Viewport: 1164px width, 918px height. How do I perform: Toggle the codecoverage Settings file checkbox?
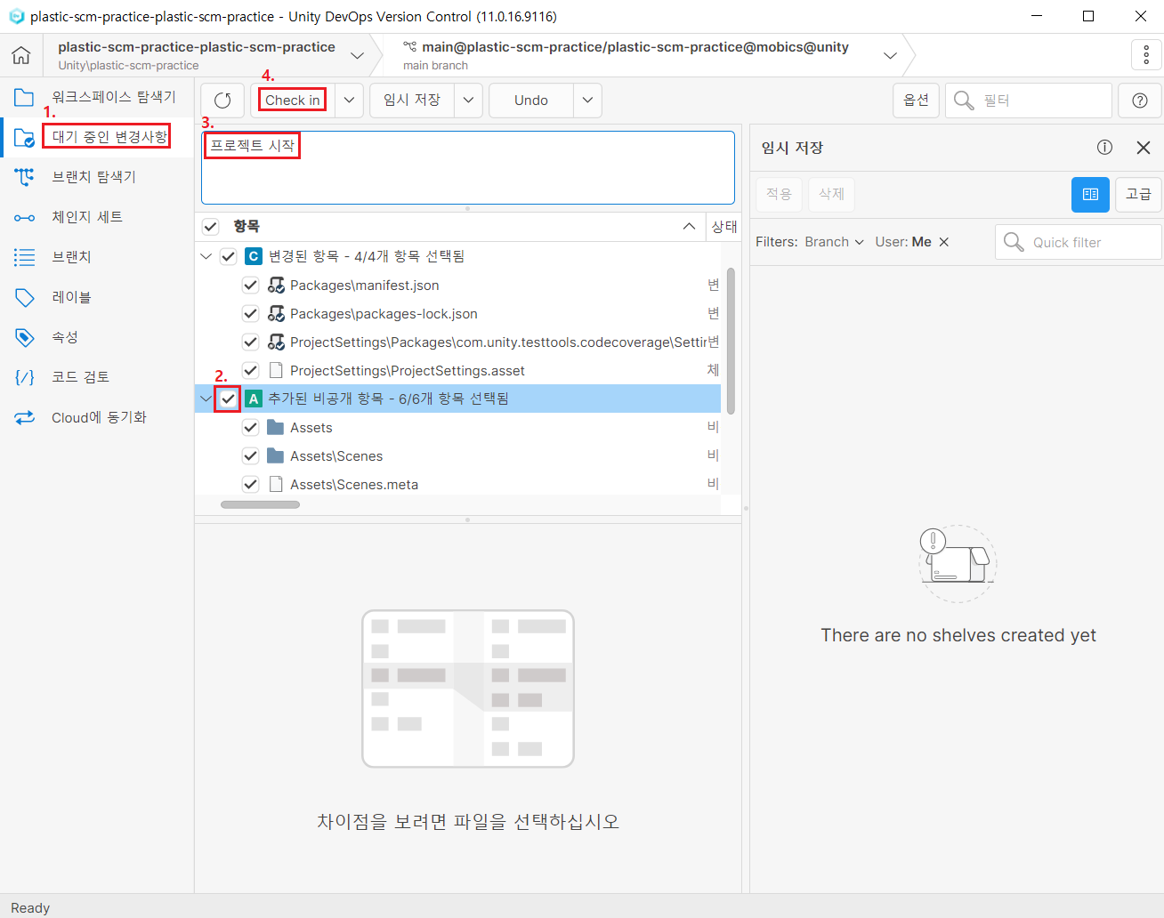[x=250, y=342]
